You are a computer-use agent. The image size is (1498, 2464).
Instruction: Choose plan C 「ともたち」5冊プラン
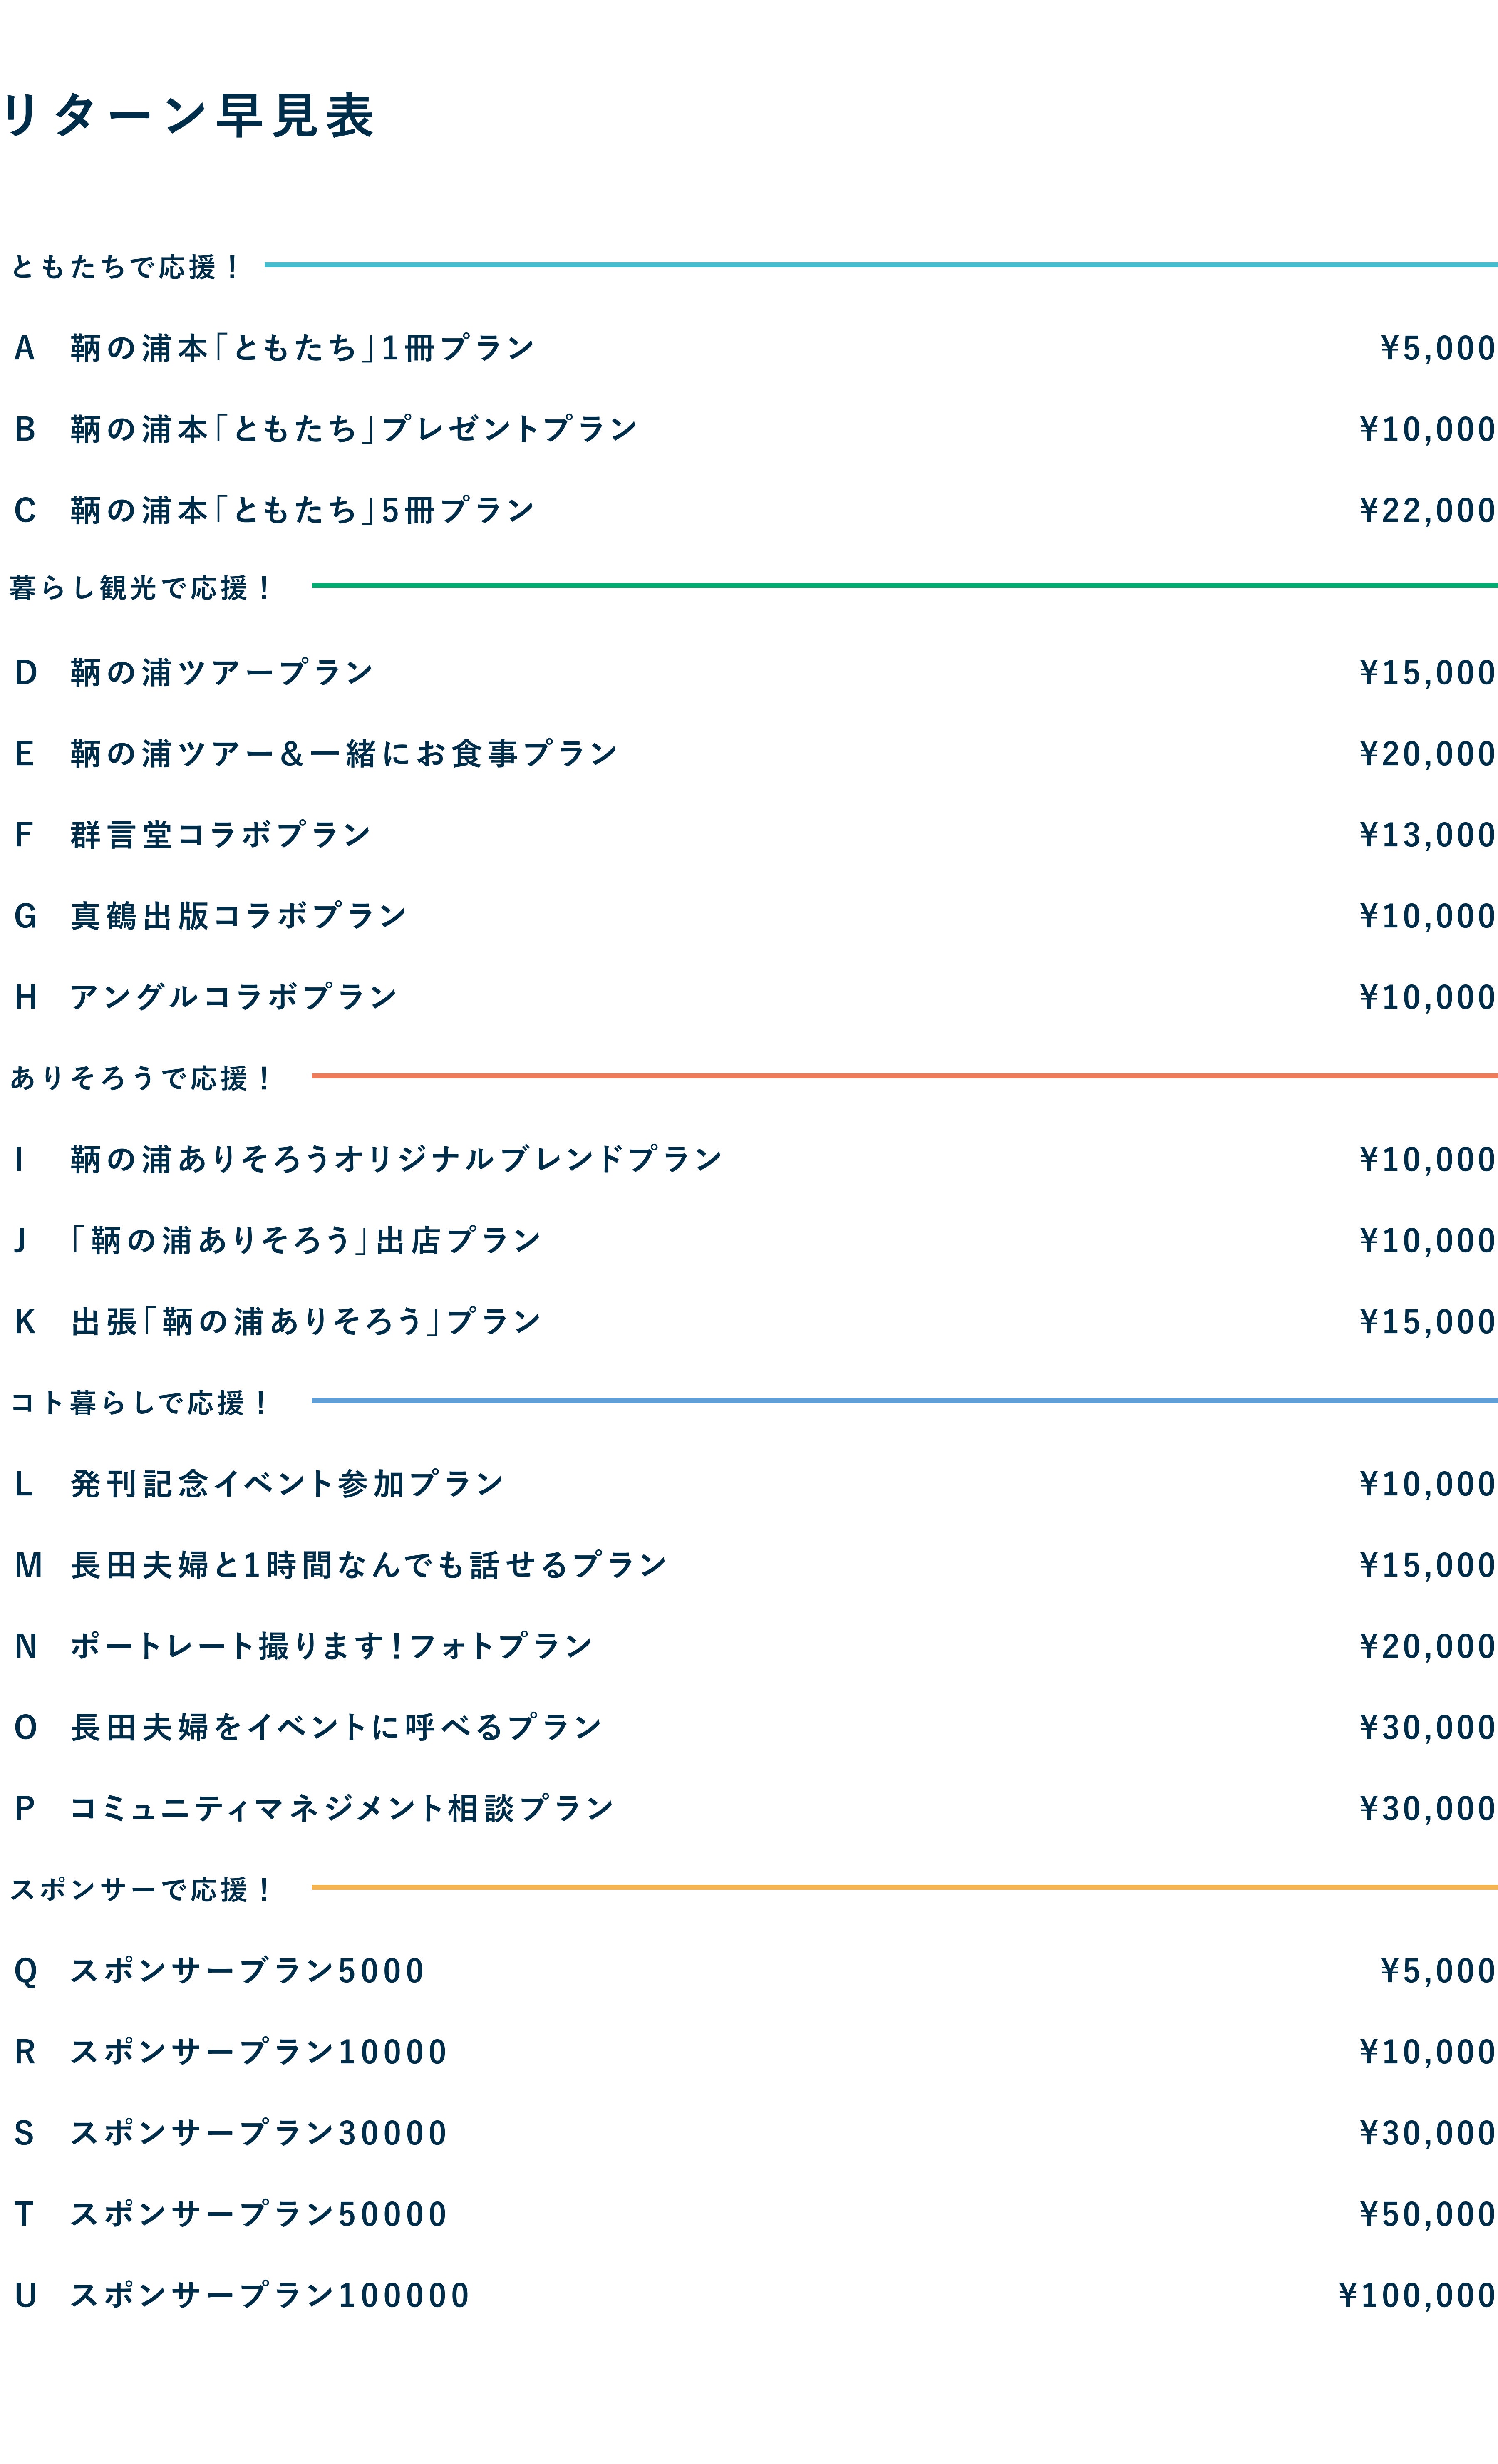[x=302, y=510]
